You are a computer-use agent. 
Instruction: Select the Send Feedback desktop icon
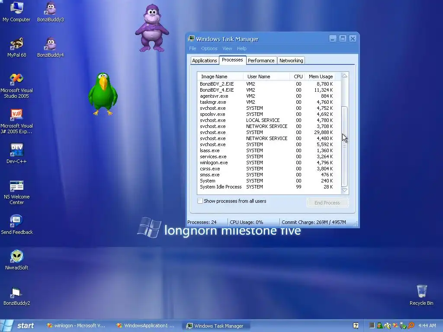click(x=17, y=225)
